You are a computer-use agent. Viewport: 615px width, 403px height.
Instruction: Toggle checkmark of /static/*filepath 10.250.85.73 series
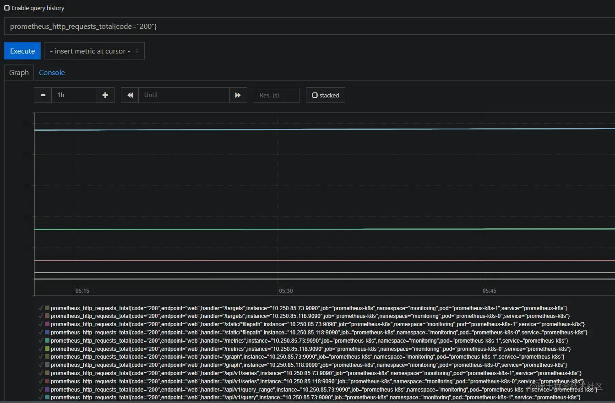41,324
